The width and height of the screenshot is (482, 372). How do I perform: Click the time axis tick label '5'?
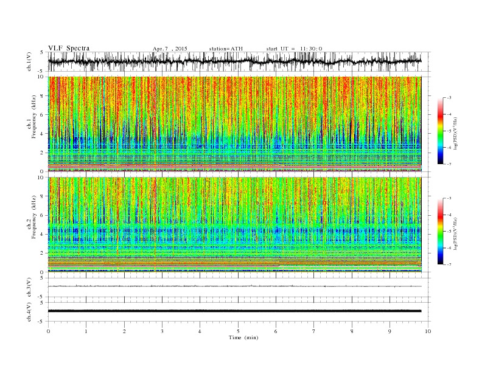[238, 331]
